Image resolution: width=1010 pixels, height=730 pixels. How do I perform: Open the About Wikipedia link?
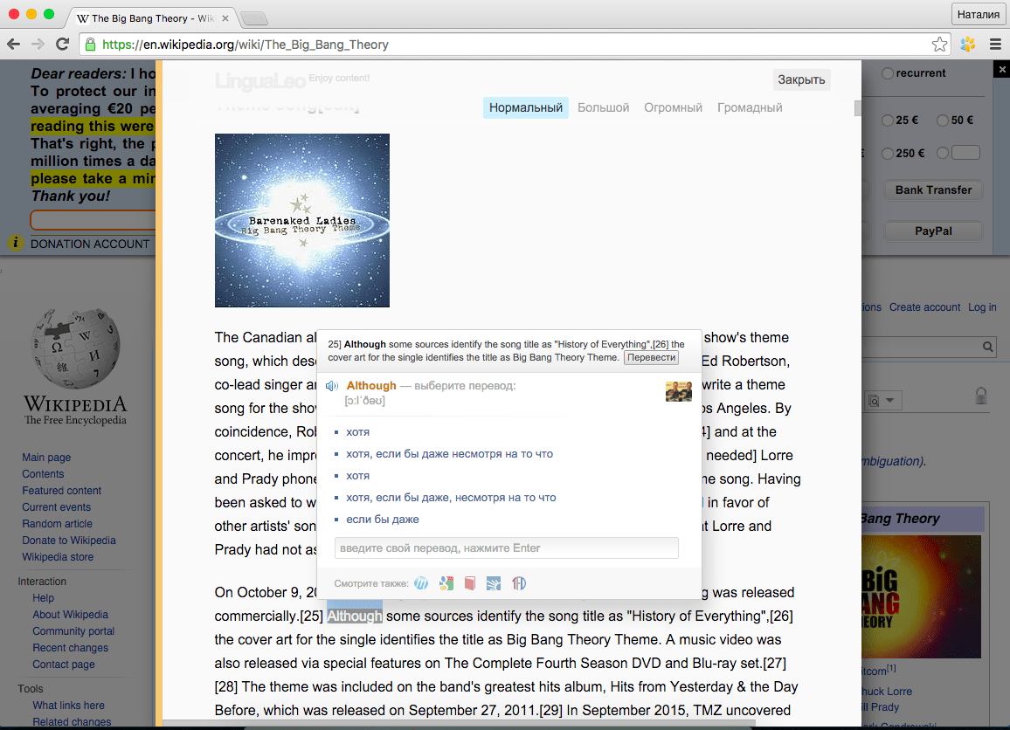70,615
